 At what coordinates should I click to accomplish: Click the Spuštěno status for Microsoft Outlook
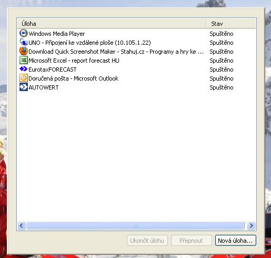click(x=222, y=78)
